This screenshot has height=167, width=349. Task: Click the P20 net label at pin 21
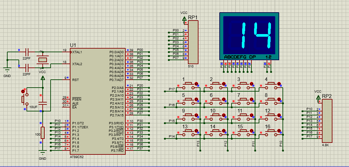(x=140, y=85)
